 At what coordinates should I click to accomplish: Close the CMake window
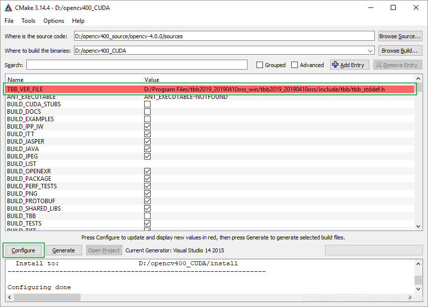pos(416,7)
